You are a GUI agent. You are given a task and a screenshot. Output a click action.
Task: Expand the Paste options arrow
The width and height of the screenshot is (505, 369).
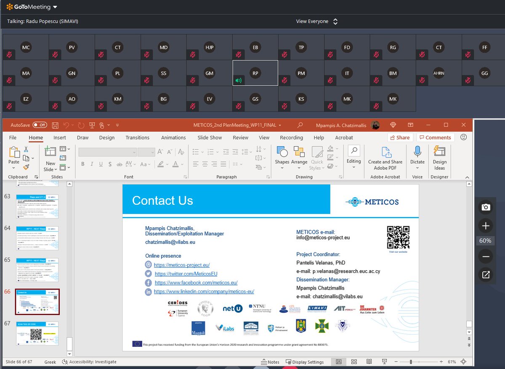click(14, 169)
